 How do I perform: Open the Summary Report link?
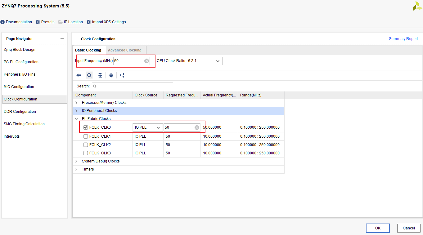(x=403, y=39)
